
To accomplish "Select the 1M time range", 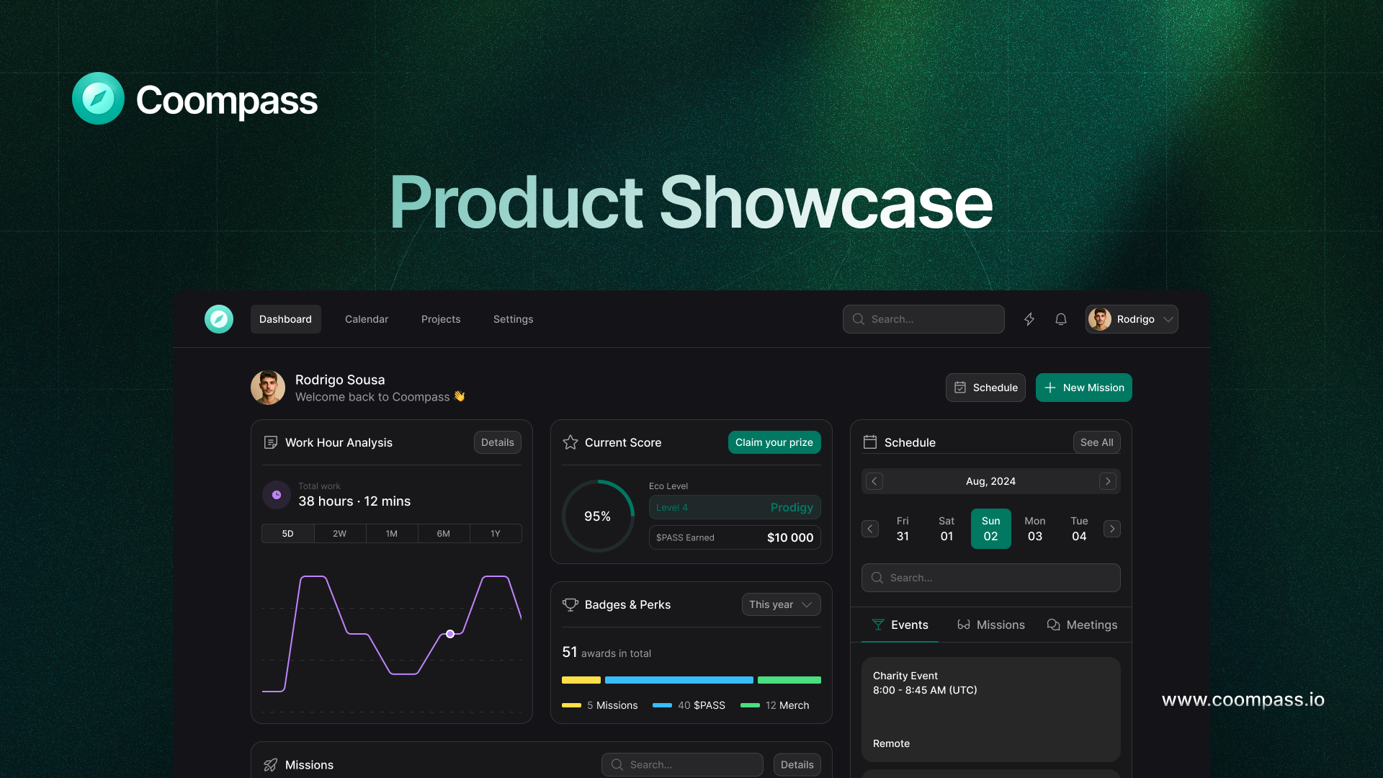I will [x=392, y=534].
